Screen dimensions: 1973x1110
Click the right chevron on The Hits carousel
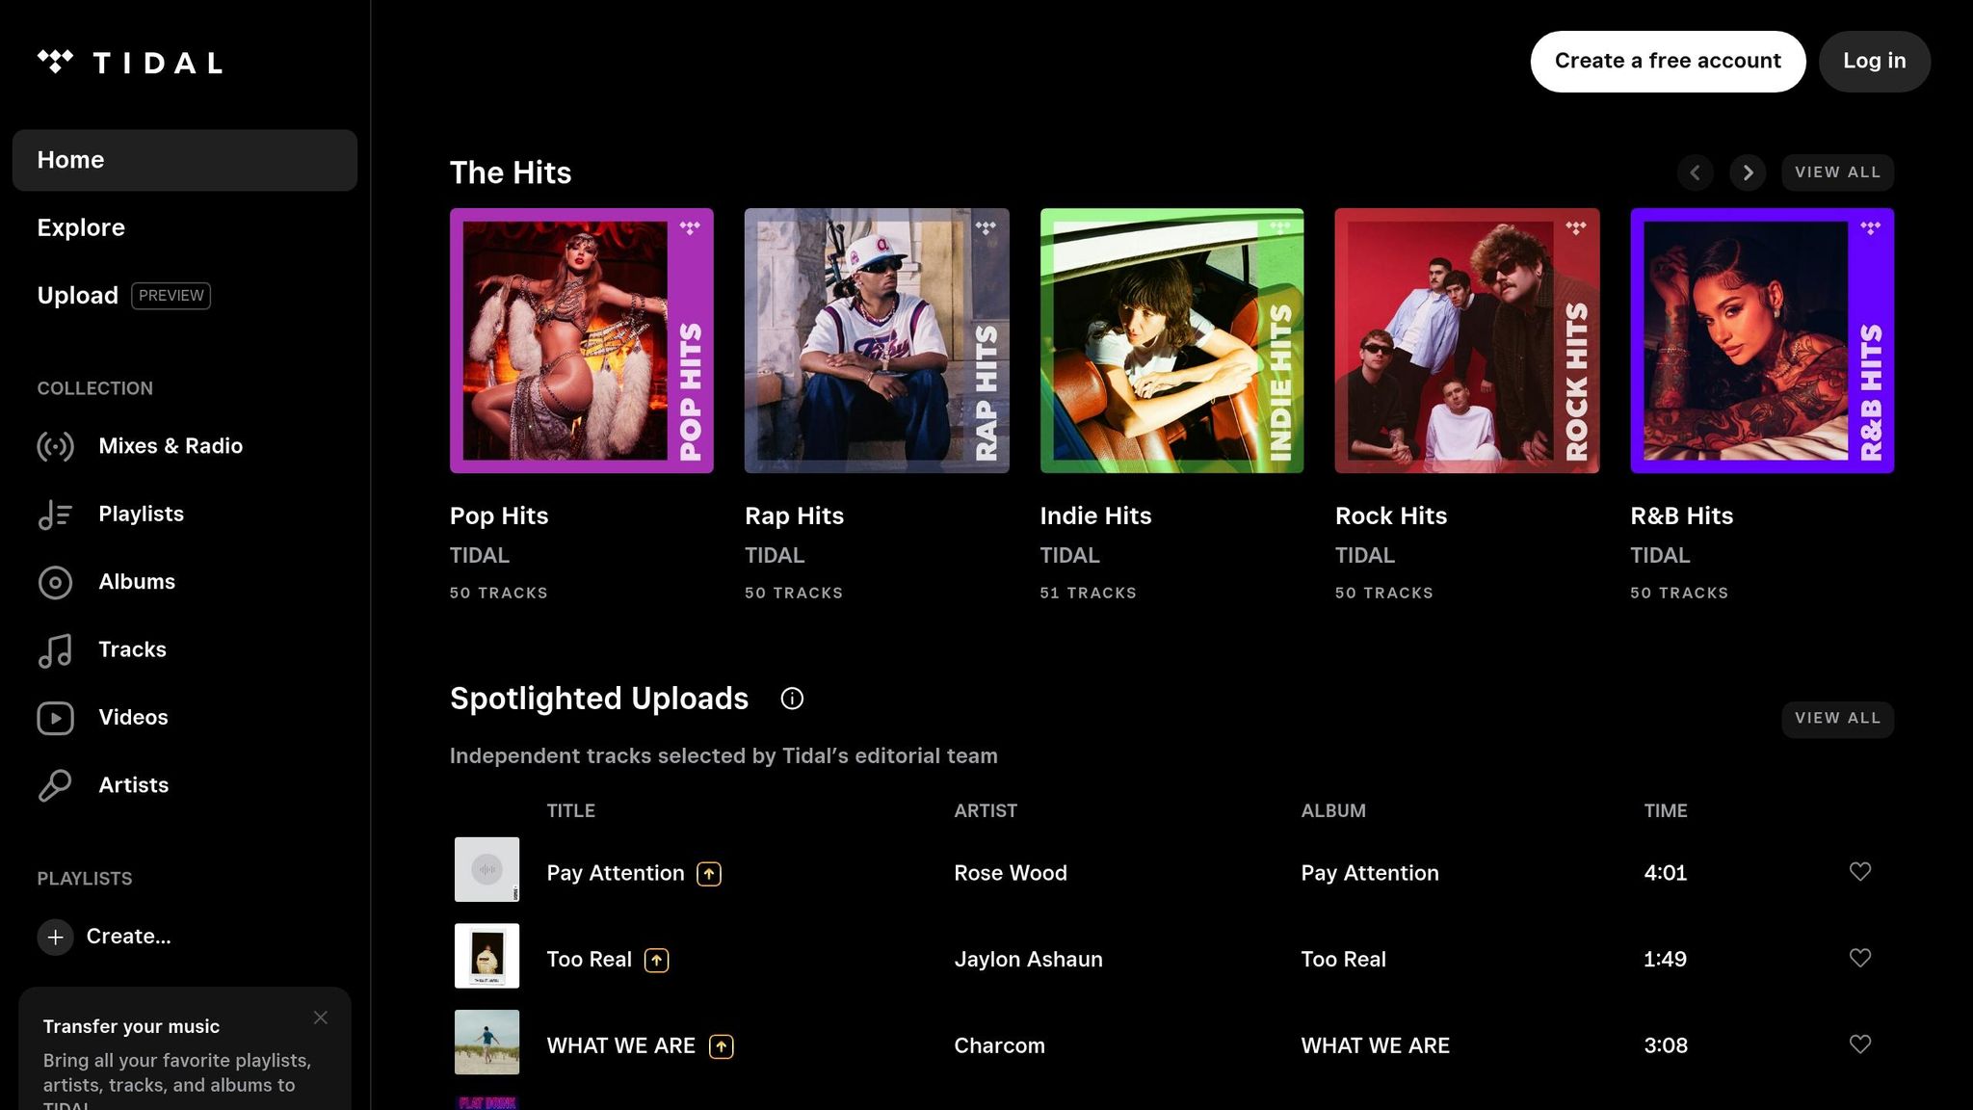click(x=1748, y=172)
